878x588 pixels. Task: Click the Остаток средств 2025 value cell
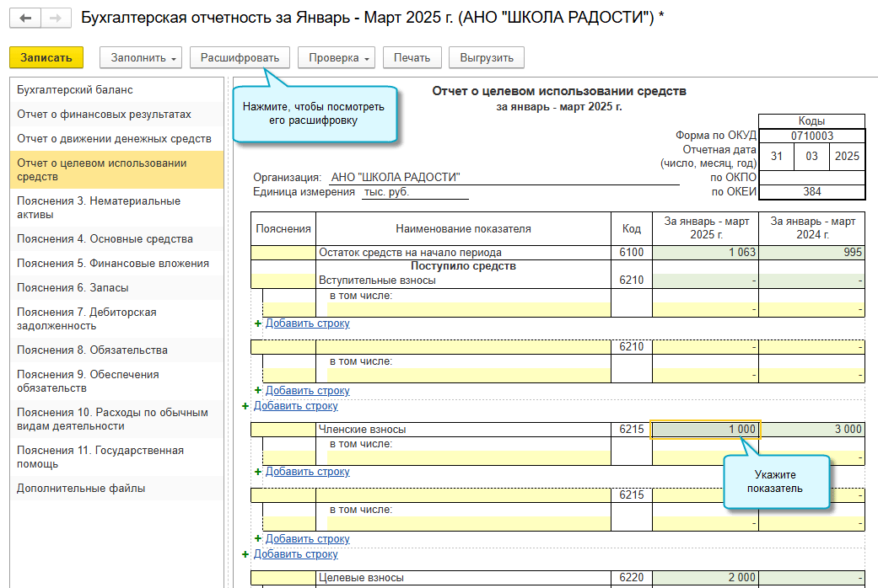706,253
